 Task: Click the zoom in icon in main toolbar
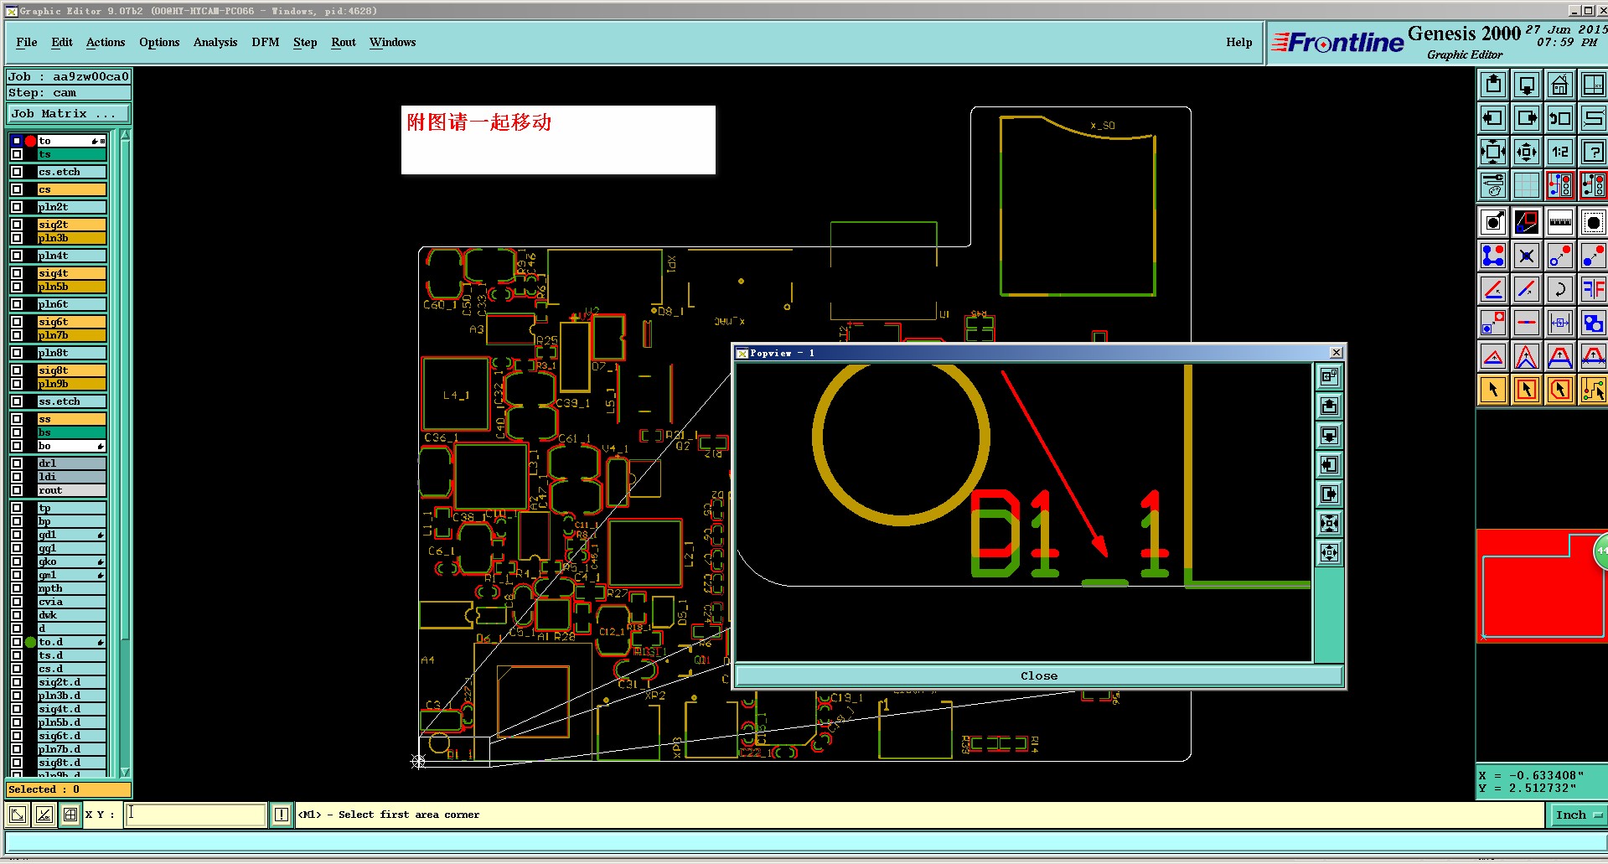[x=1493, y=152]
